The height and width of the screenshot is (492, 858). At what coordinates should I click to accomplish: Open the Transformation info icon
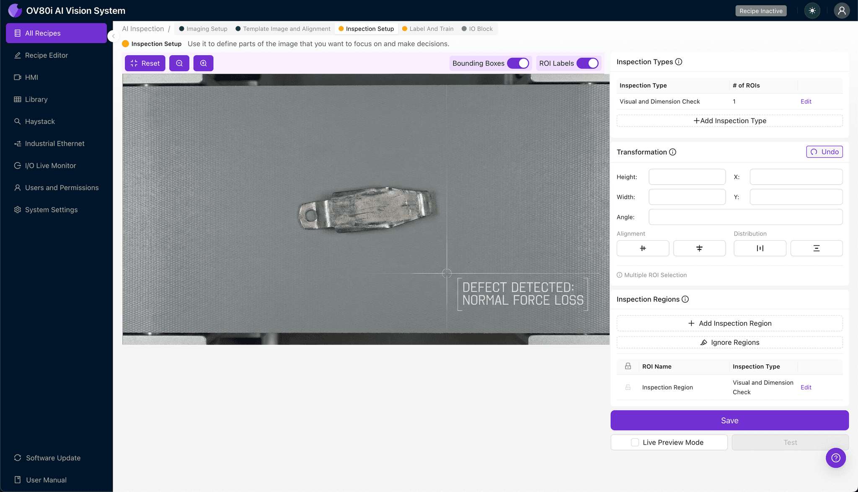coord(672,152)
